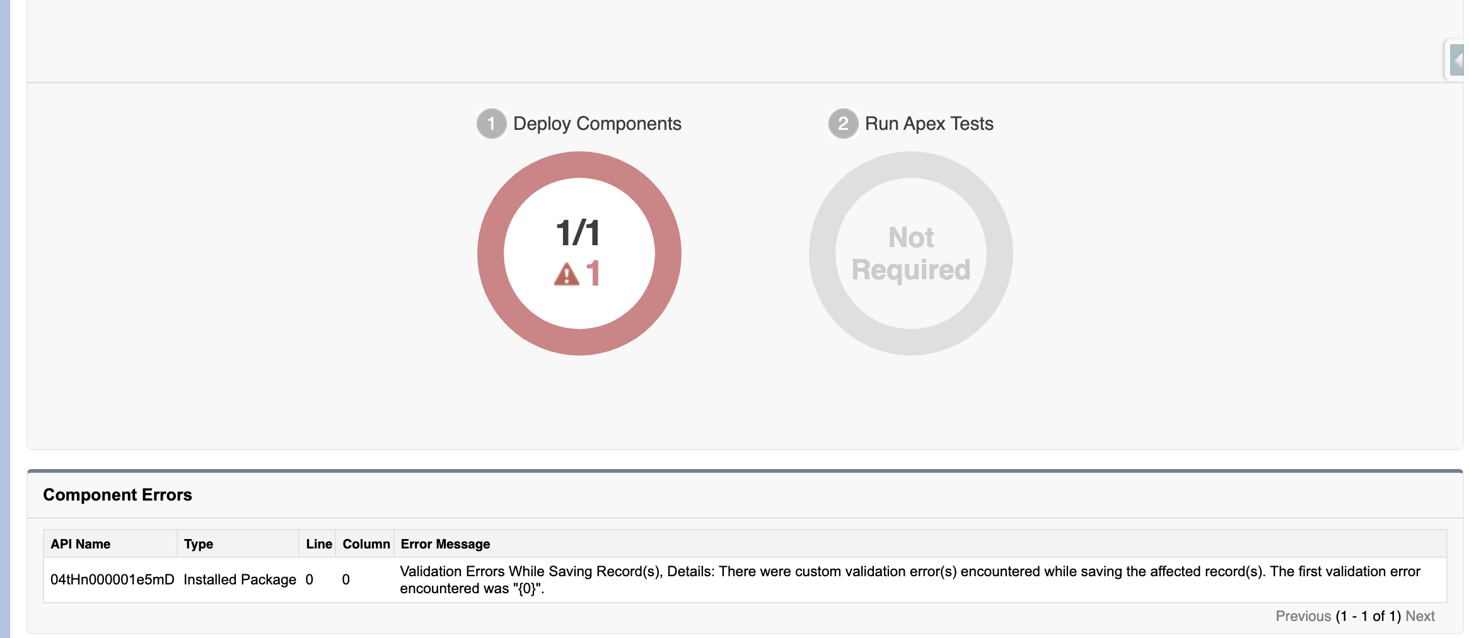1469x638 pixels.
Task: Open the Line column sort options
Action: pyautogui.click(x=319, y=543)
